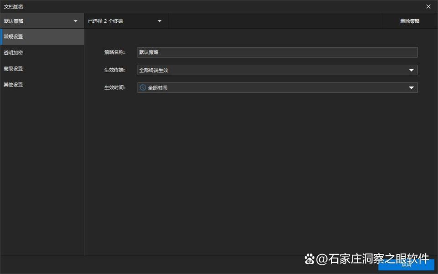Click the 删除策略 button
The height and width of the screenshot is (274, 438).
point(410,21)
